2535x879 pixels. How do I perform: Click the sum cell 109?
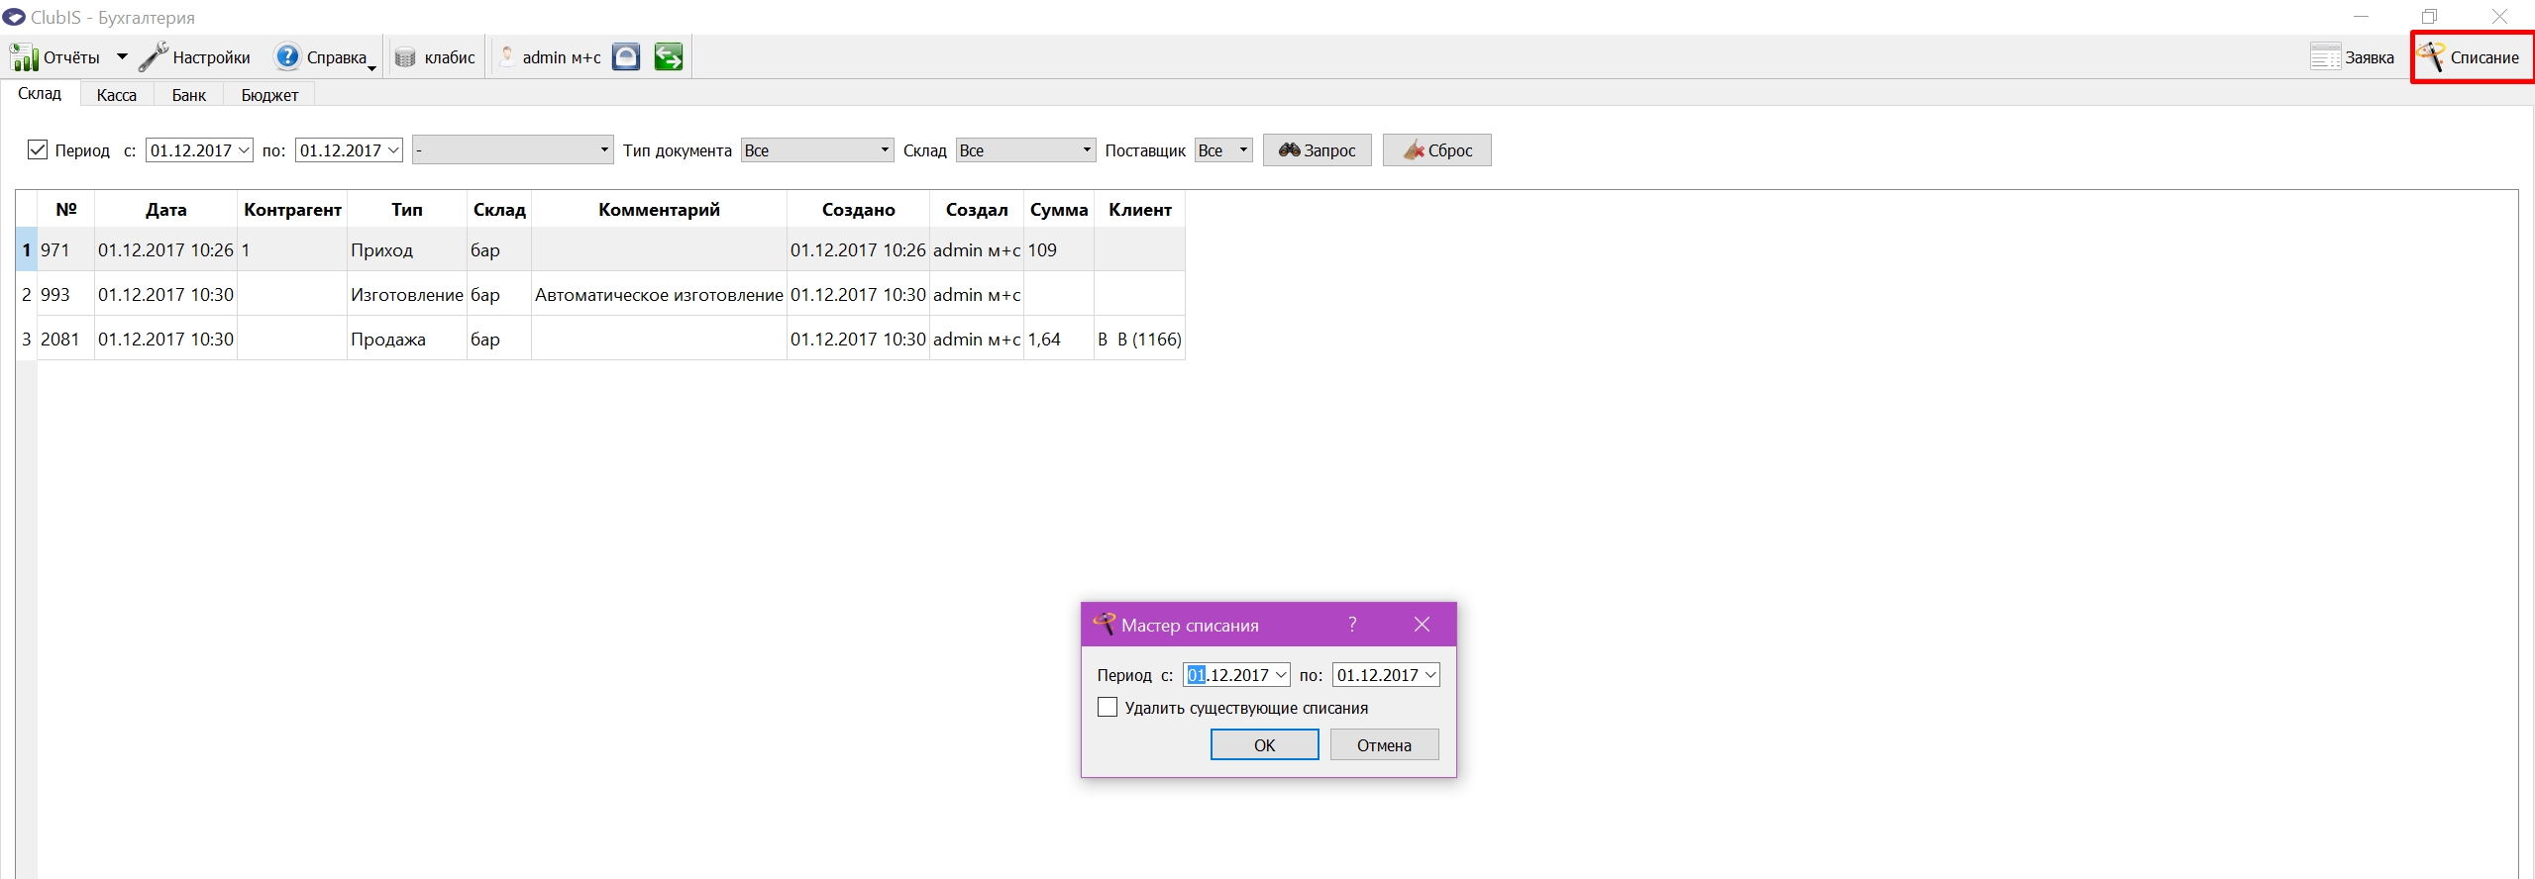pos(1059,250)
